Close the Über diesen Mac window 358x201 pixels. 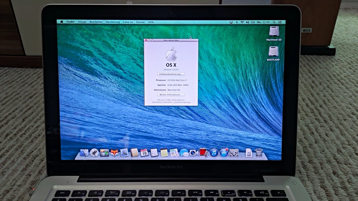(146, 40)
